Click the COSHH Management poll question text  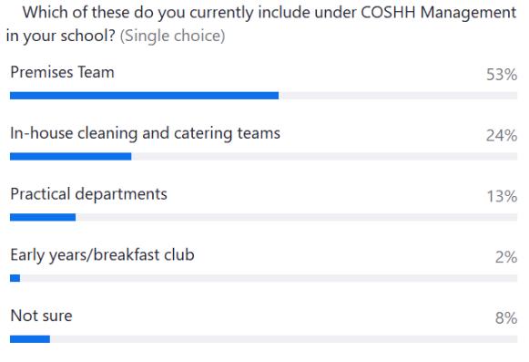tap(261, 24)
